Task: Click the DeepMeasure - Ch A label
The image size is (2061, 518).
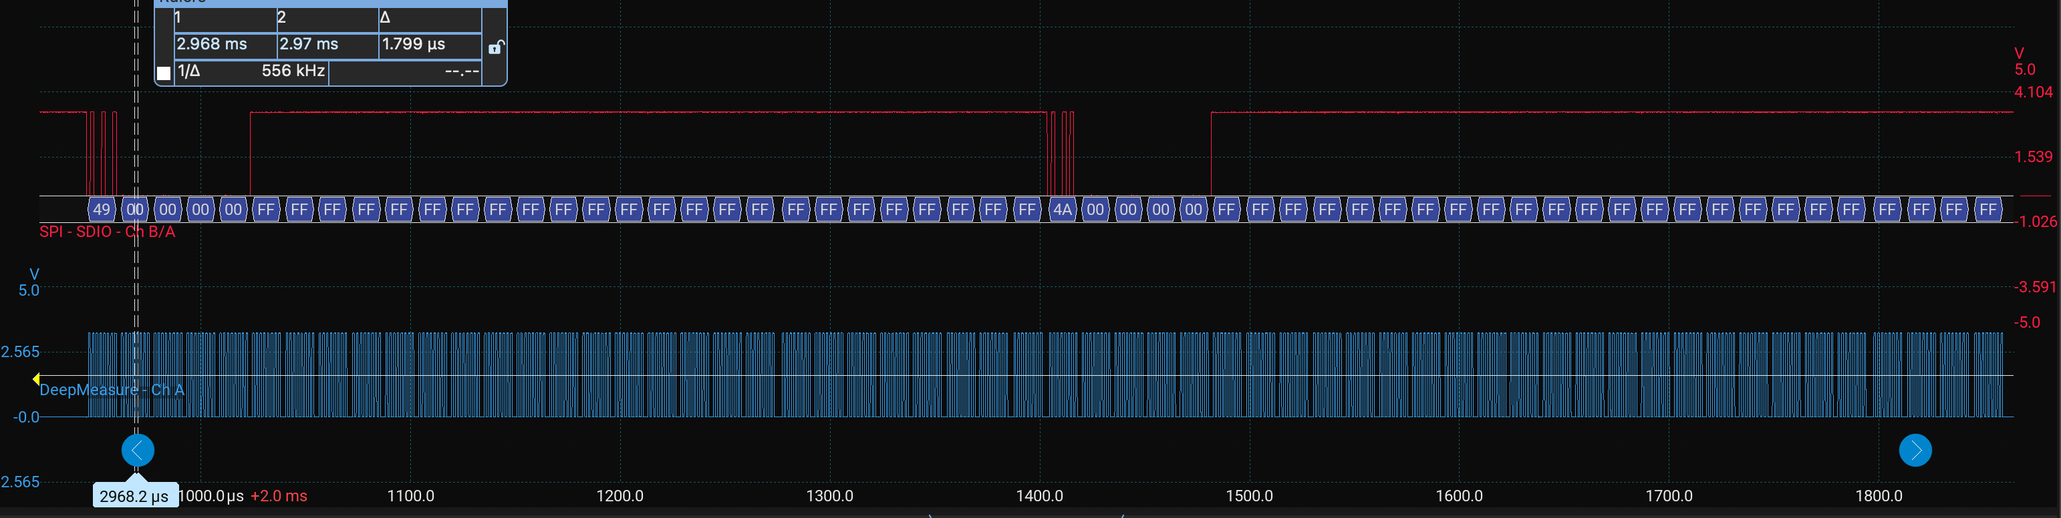Action: (x=112, y=390)
